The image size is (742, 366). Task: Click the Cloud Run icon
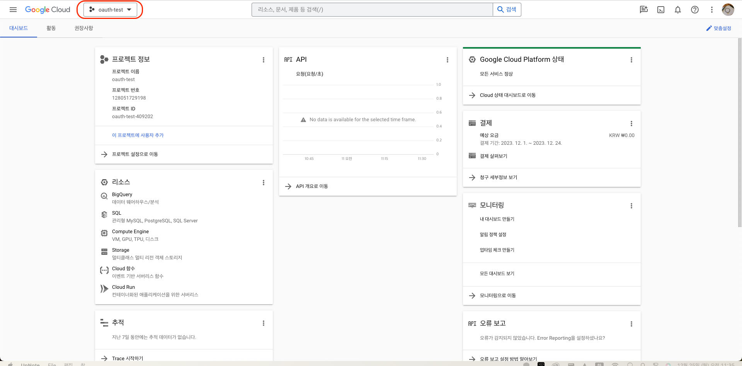[x=104, y=289]
